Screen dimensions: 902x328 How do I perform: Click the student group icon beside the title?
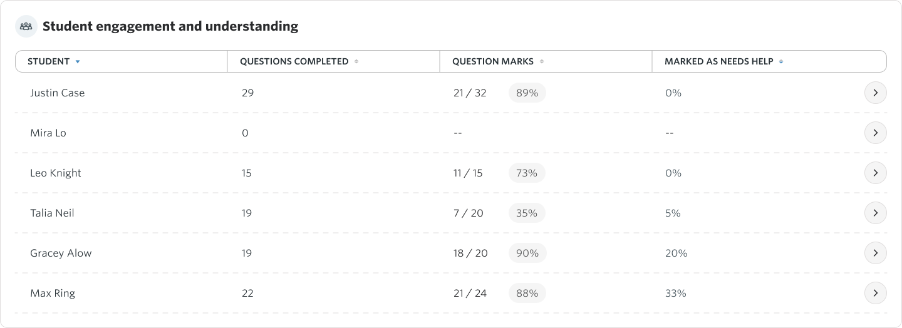point(26,26)
